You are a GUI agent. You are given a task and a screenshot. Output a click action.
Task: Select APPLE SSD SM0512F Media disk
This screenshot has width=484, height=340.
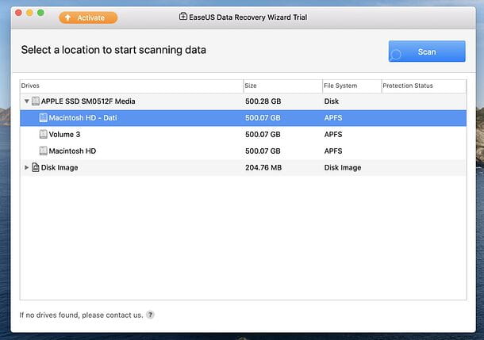click(x=244, y=101)
